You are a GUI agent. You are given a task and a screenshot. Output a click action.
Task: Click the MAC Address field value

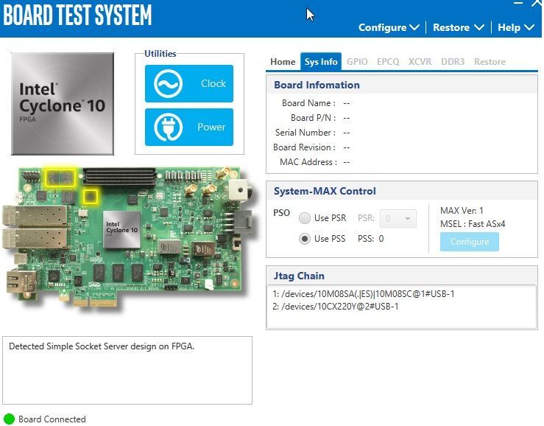pos(346,162)
